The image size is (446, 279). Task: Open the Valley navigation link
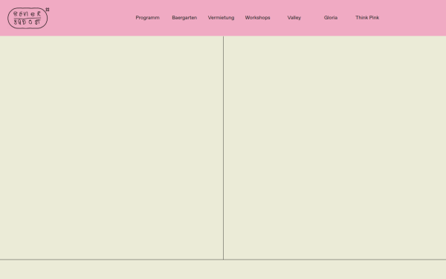point(294,18)
